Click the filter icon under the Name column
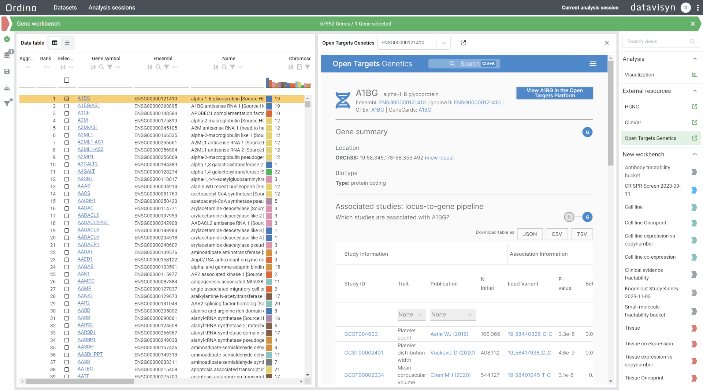703x390 pixels. pyautogui.click(x=232, y=67)
